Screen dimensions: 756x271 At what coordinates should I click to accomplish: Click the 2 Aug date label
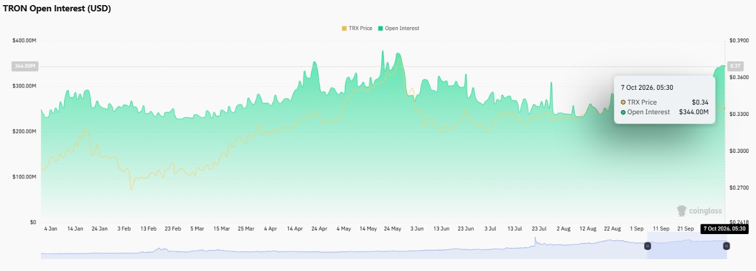tap(563, 228)
